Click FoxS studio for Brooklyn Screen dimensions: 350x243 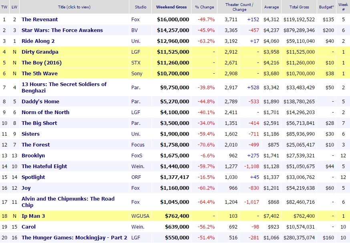tap(137, 156)
